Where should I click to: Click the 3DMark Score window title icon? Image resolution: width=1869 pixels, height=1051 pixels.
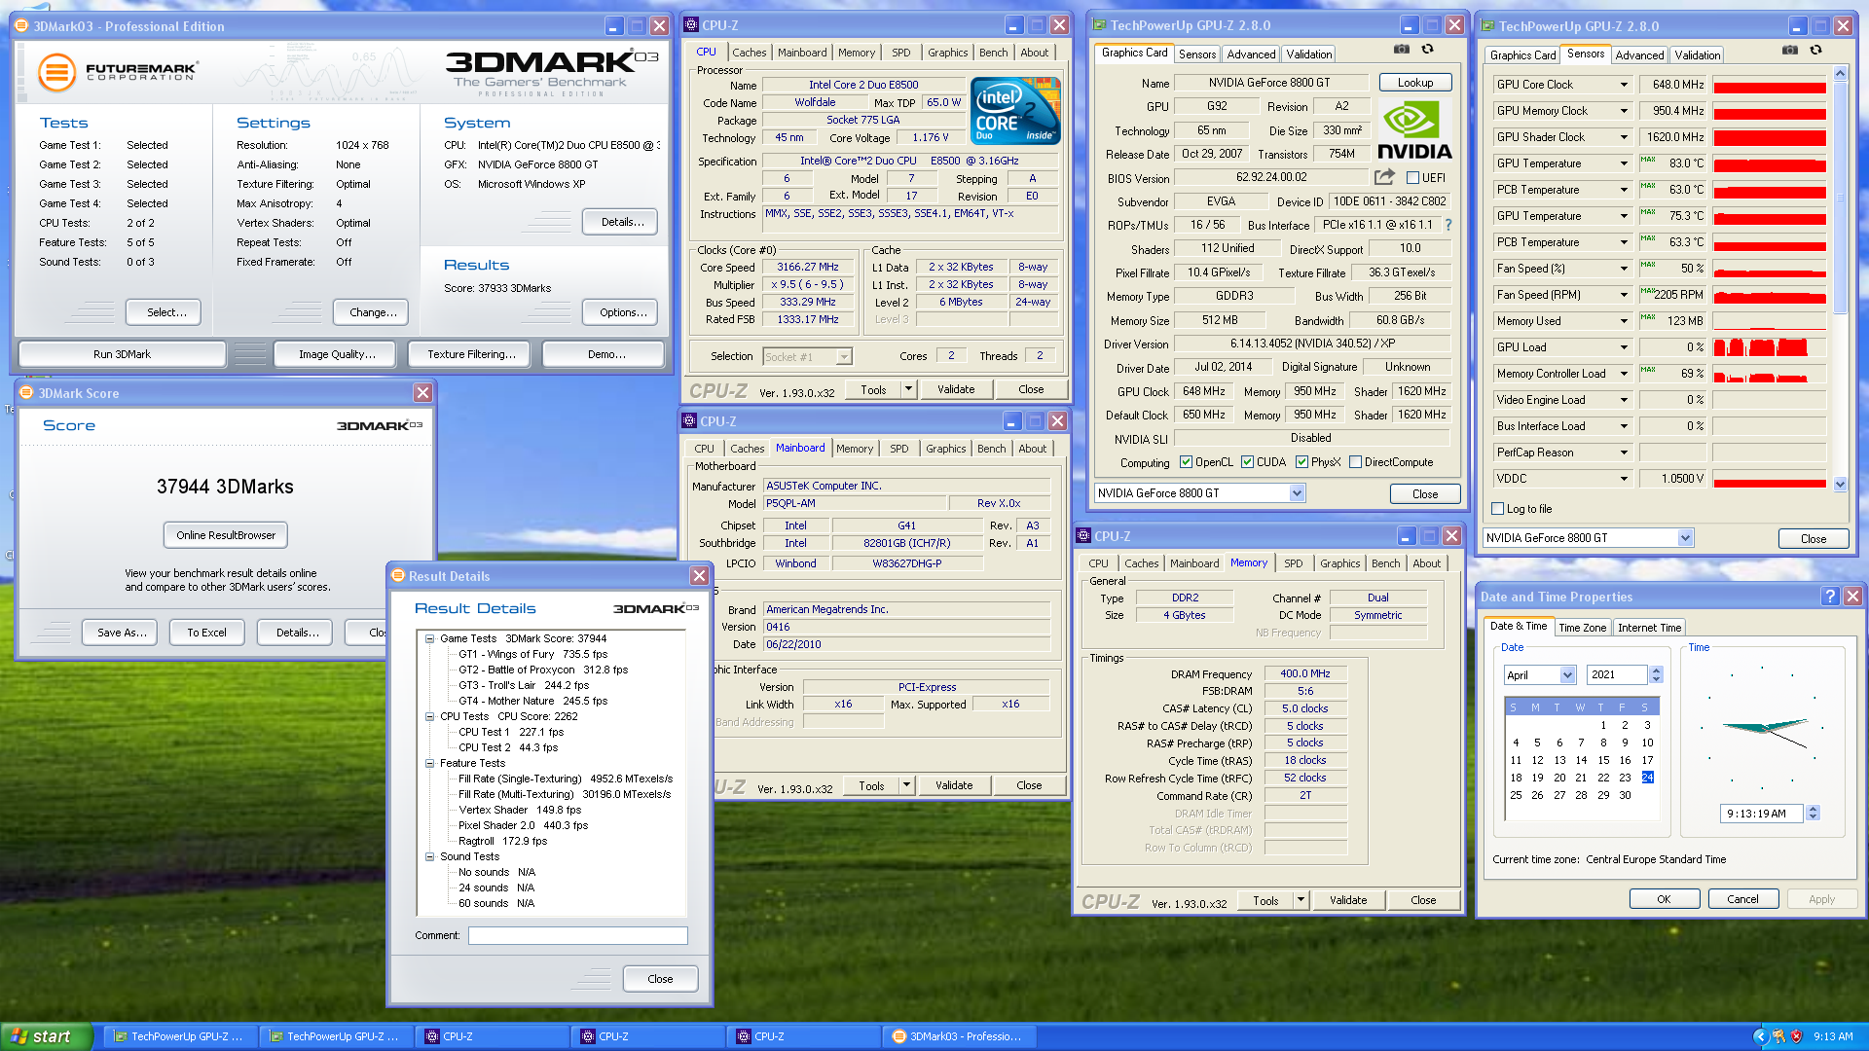(26, 393)
